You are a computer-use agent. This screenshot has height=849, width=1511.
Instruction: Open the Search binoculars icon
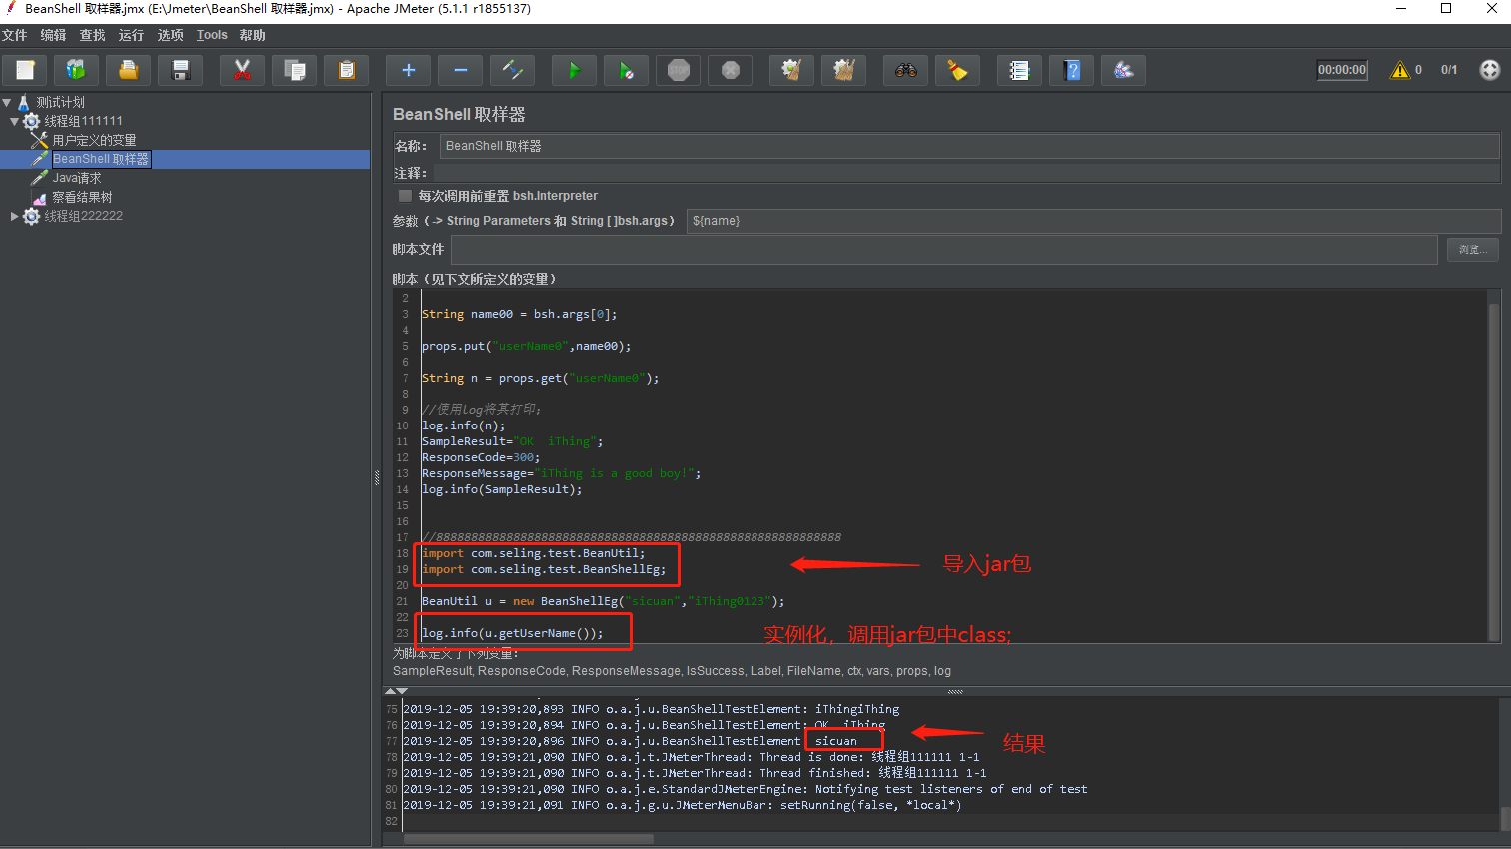[905, 70]
